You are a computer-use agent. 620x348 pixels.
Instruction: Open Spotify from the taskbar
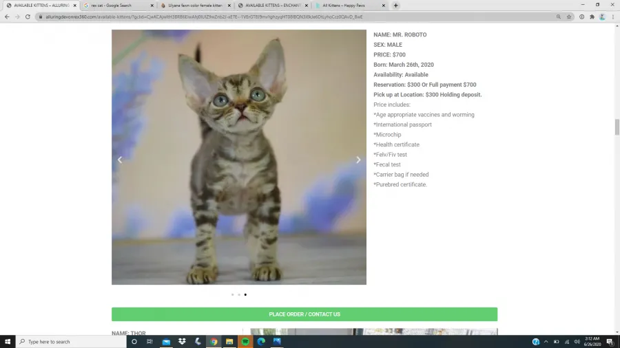click(245, 342)
